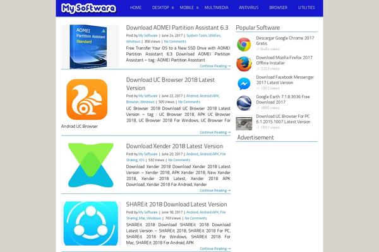379x252 pixels.
Task: Open SHAREit 2018 Download Latest Version title
Action: 176,204
